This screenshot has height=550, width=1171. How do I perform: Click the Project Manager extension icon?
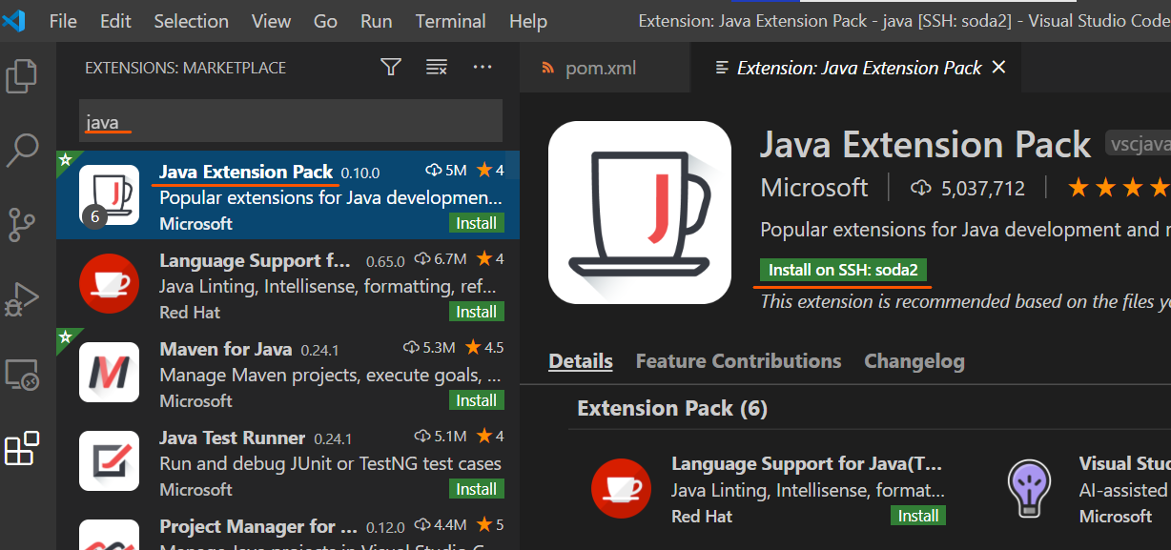click(x=109, y=535)
